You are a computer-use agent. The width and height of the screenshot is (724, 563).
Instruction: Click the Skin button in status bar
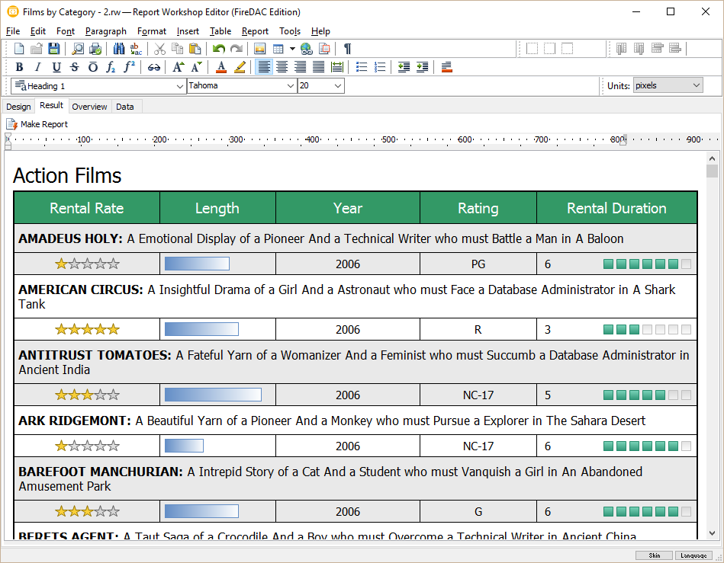coord(654,555)
